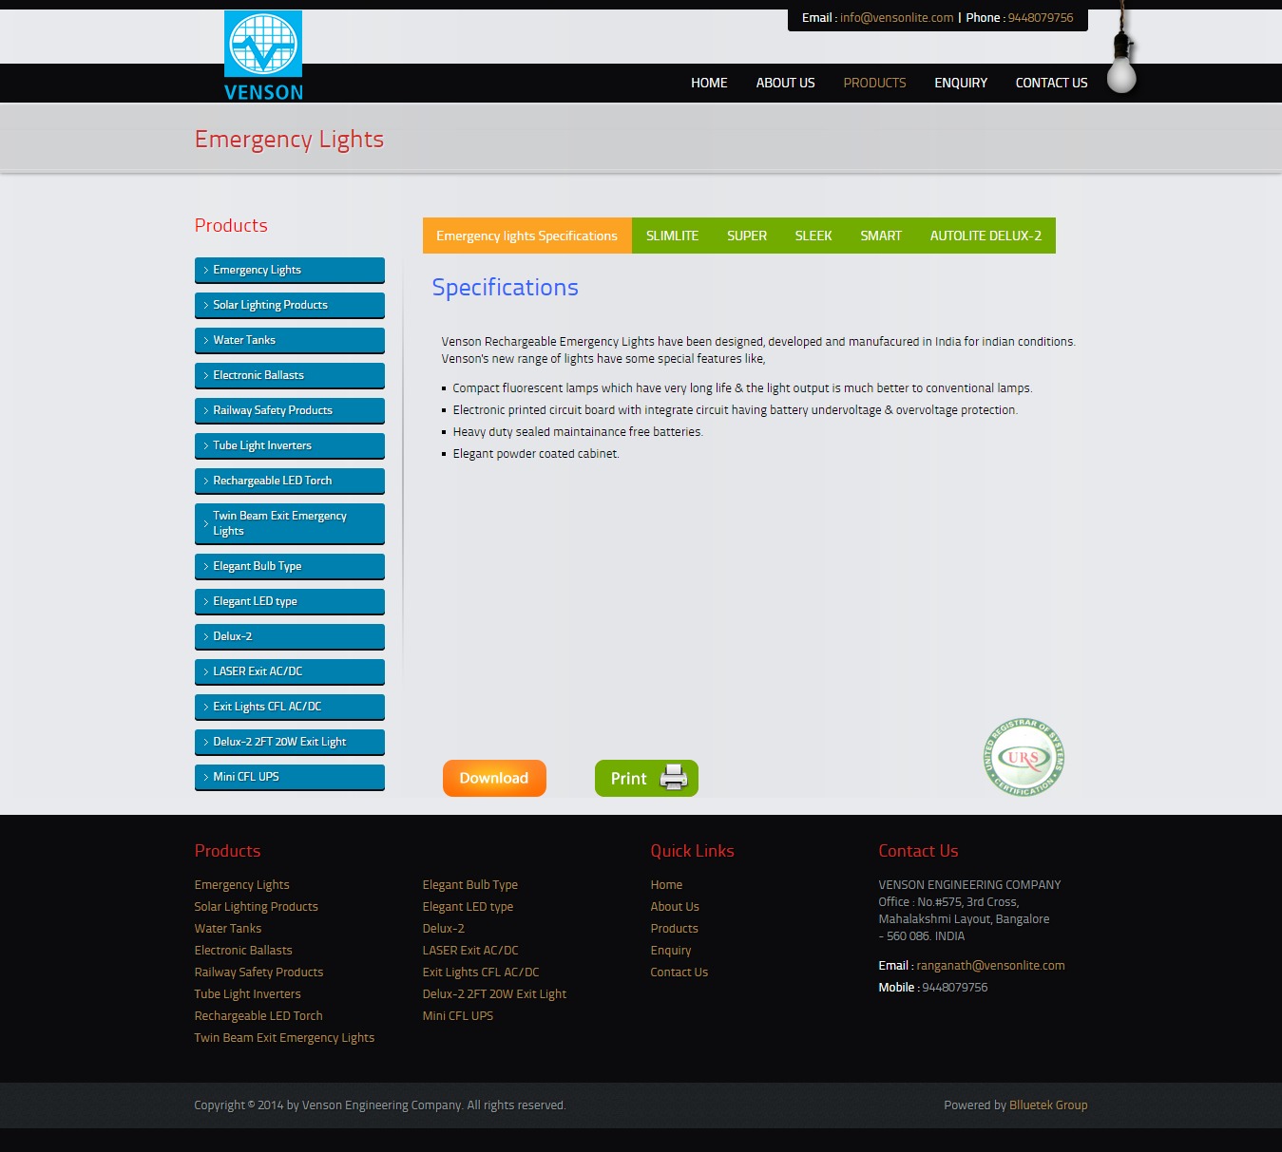Viewport: 1282px width, 1152px height.
Task: Click ranganath@vensonlite.com in footer
Action: 990,965
